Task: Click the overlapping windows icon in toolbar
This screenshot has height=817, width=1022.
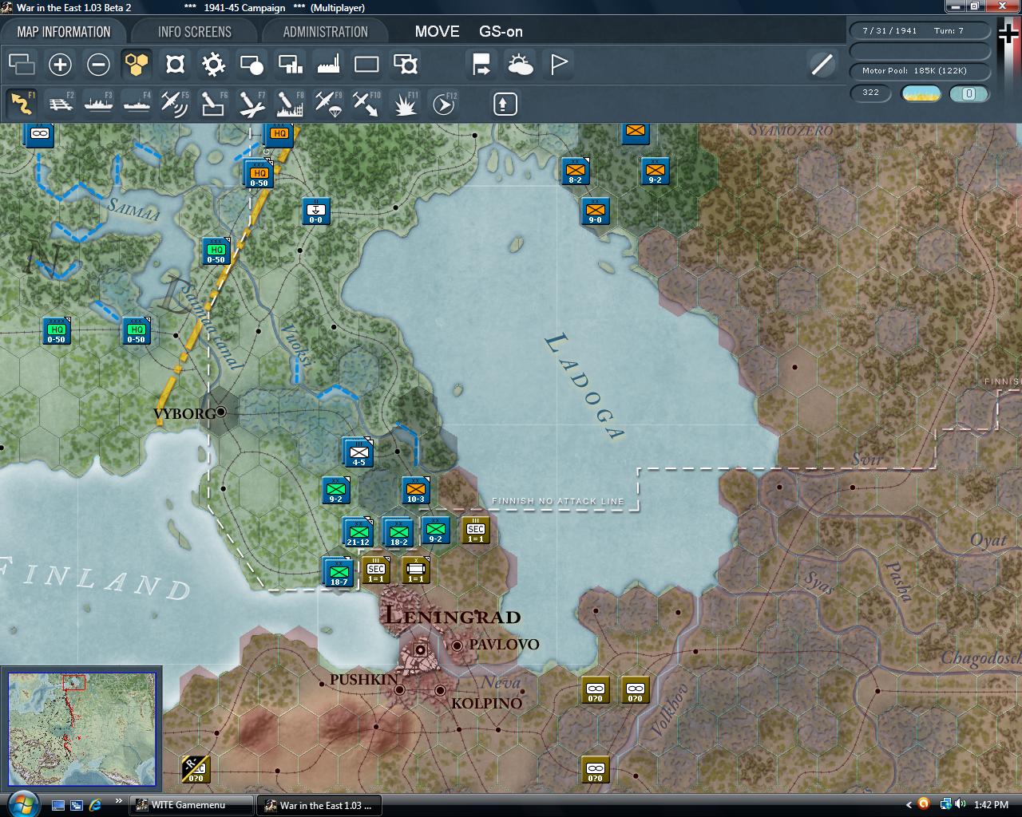Action: click(22, 64)
